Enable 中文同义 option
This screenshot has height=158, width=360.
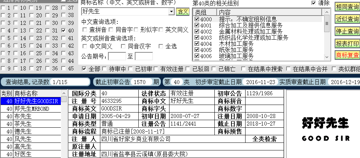click(85, 47)
